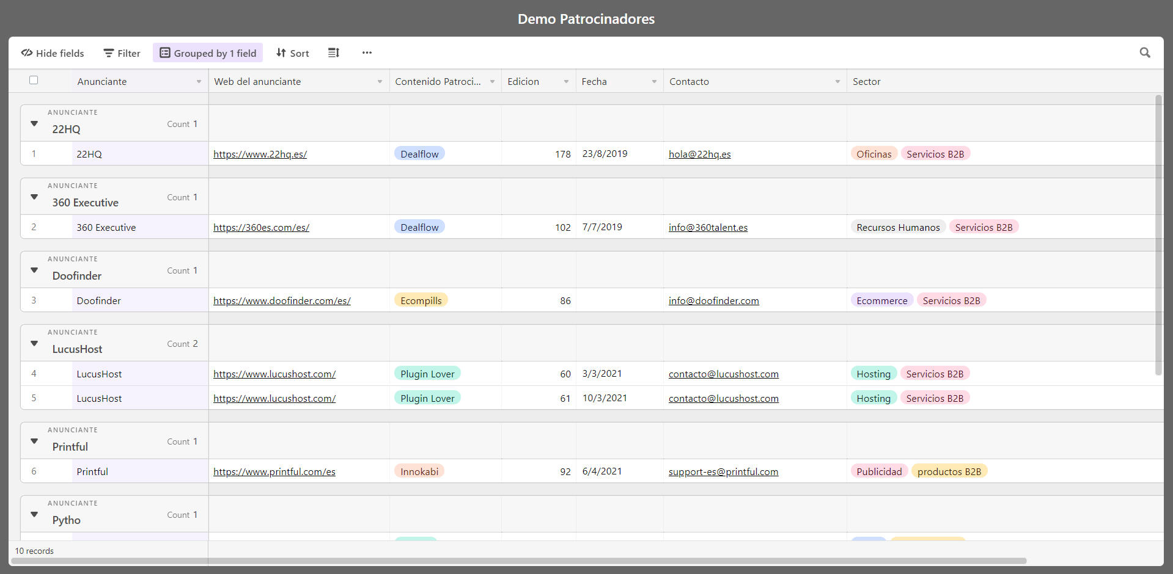Click the horizontal scrollbar at bottom

[520, 561]
